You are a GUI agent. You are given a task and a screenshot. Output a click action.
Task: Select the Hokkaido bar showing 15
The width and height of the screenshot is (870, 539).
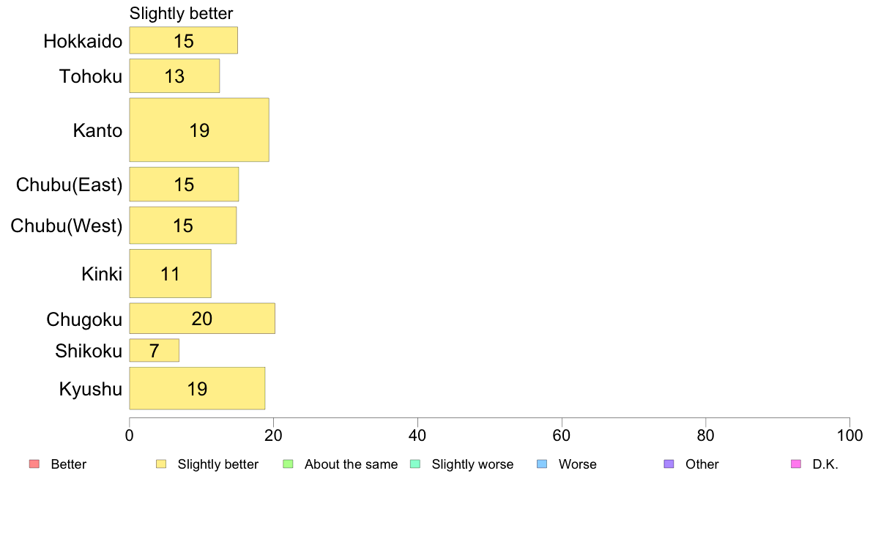(184, 40)
